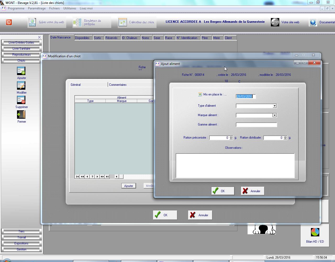Click the Modifier pencil icon in sidebar
Viewport: 335px width, 262px height.
pyautogui.click(x=21, y=86)
